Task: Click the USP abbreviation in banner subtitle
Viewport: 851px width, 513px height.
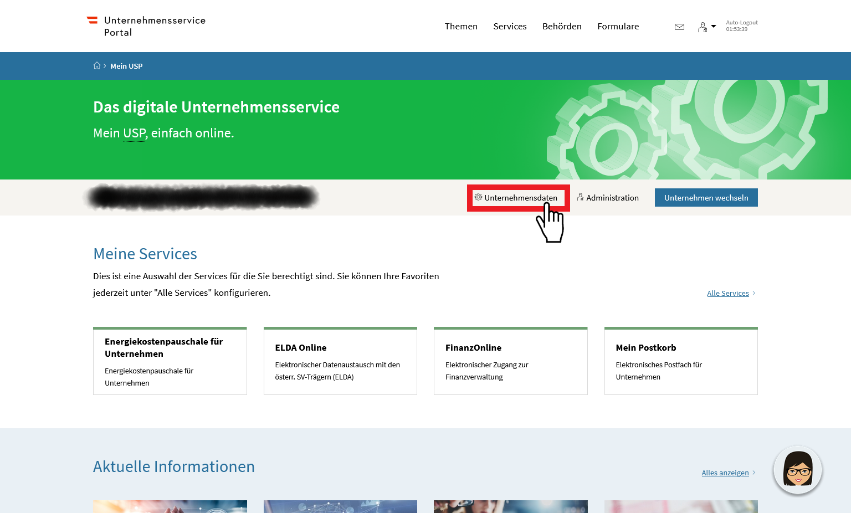Action: 134,133
